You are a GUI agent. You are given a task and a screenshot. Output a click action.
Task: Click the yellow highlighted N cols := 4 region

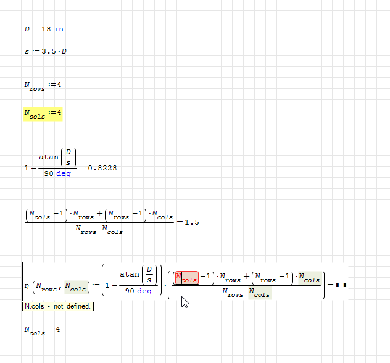click(43, 114)
